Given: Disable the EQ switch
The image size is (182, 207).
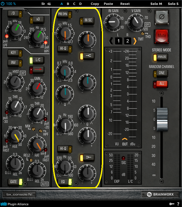Looking at the screenshot, I should [65, 182].
